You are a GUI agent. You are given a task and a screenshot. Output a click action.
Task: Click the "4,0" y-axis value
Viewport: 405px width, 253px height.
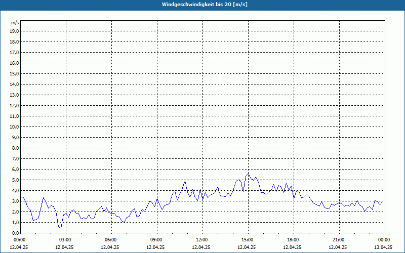point(16,191)
